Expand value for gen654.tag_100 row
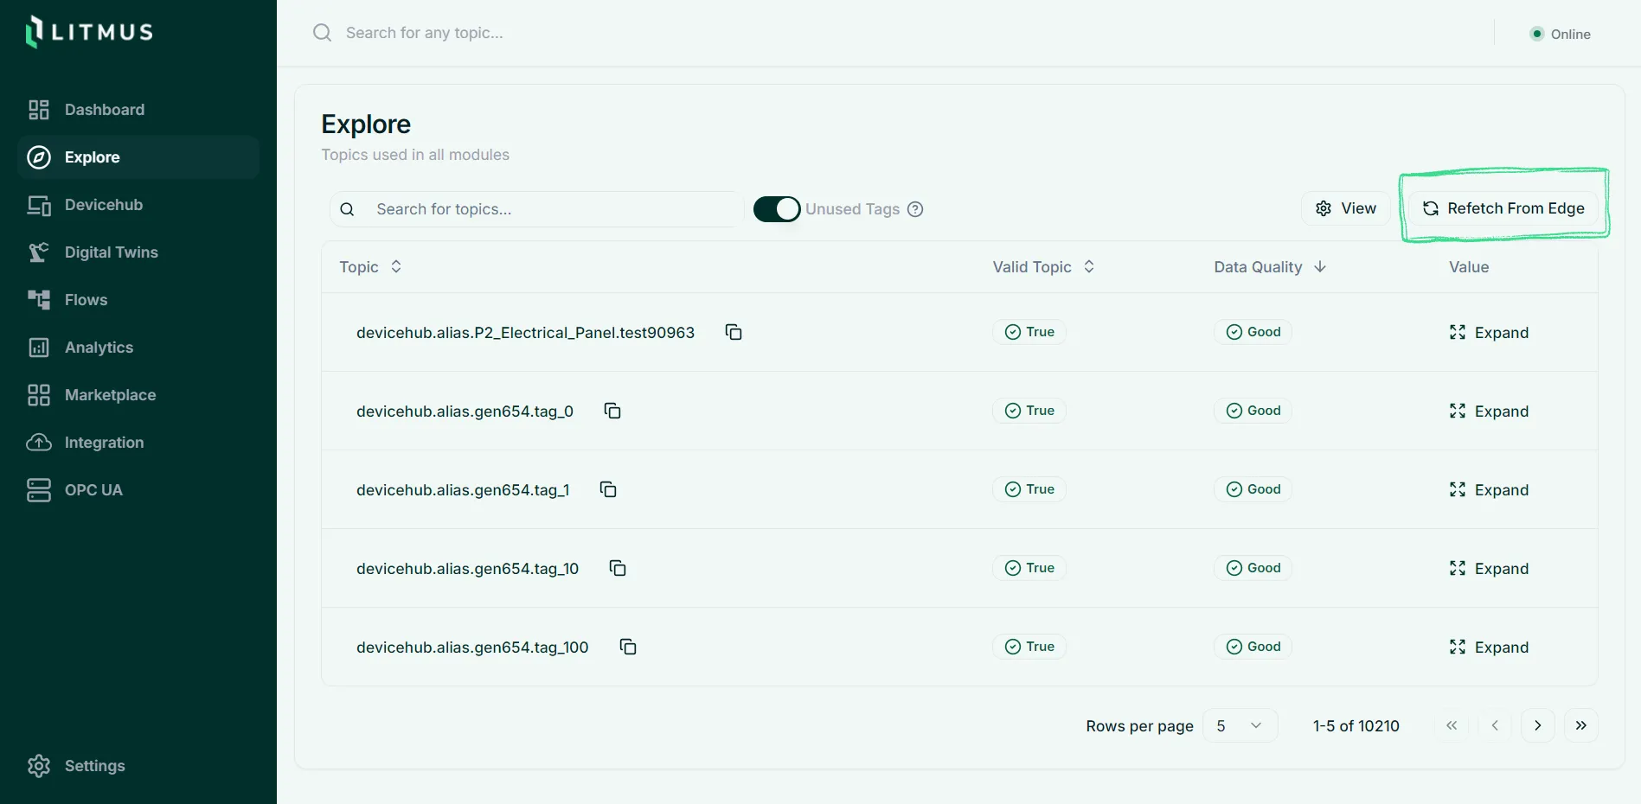 pyautogui.click(x=1489, y=647)
